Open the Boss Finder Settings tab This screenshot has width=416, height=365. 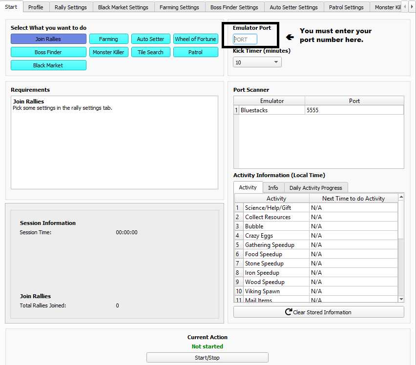234,7
